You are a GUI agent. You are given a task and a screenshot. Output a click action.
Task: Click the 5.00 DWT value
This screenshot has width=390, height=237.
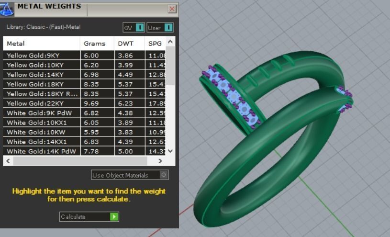pyautogui.click(x=125, y=151)
